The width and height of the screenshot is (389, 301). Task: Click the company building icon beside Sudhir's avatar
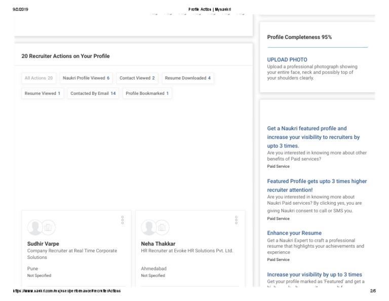coord(48,228)
